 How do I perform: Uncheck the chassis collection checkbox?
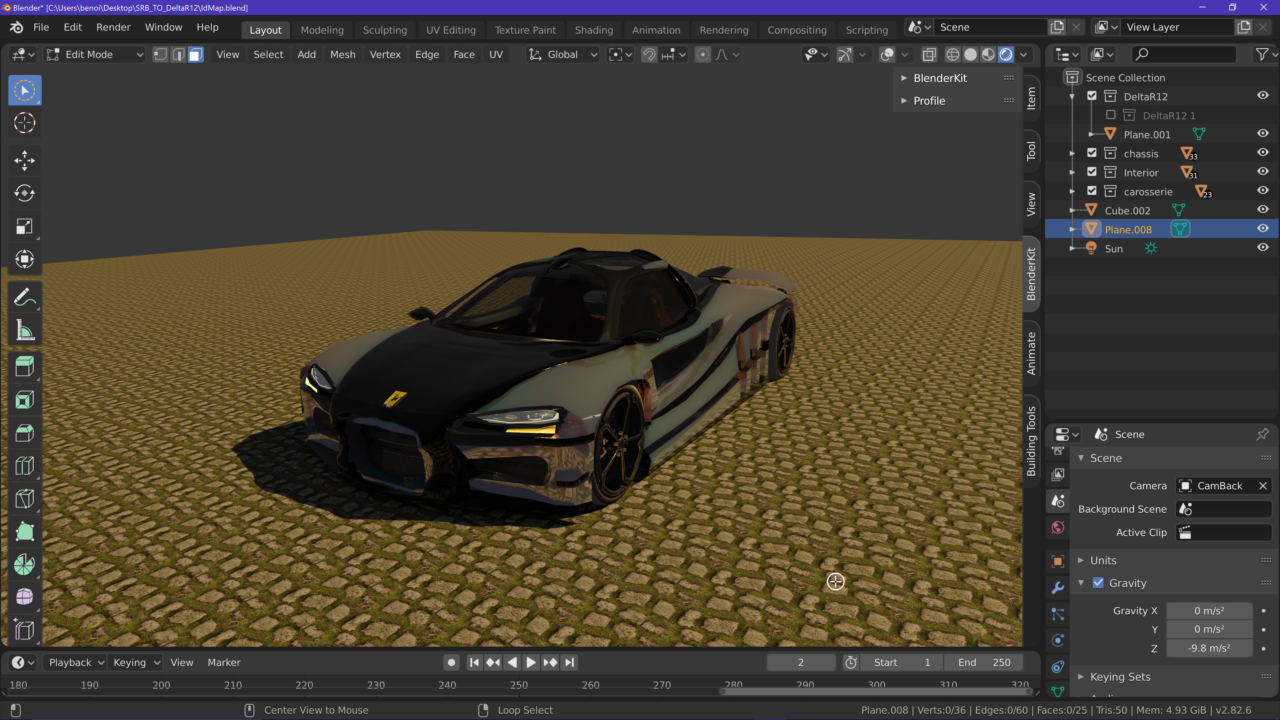1092,153
